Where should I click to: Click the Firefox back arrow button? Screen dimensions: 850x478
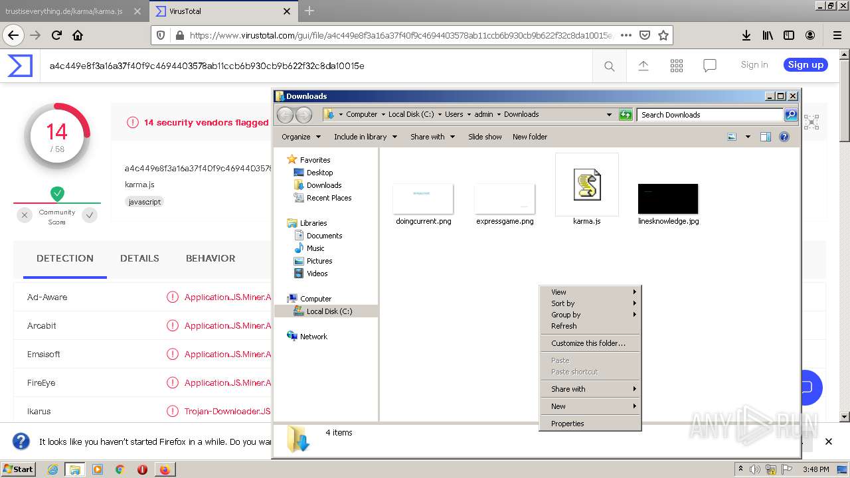coord(13,35)
